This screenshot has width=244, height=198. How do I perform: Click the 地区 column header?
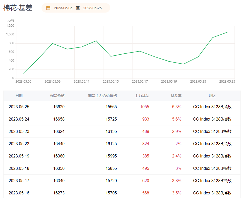pyautogui.click(x=212, y=96)
